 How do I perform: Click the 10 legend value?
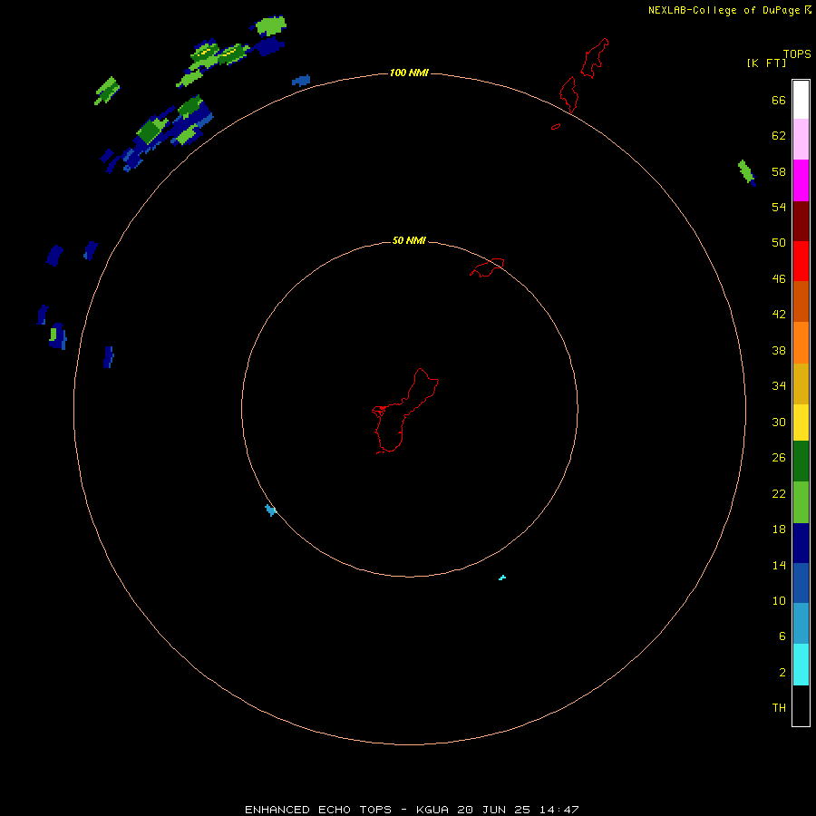point(779,600)
